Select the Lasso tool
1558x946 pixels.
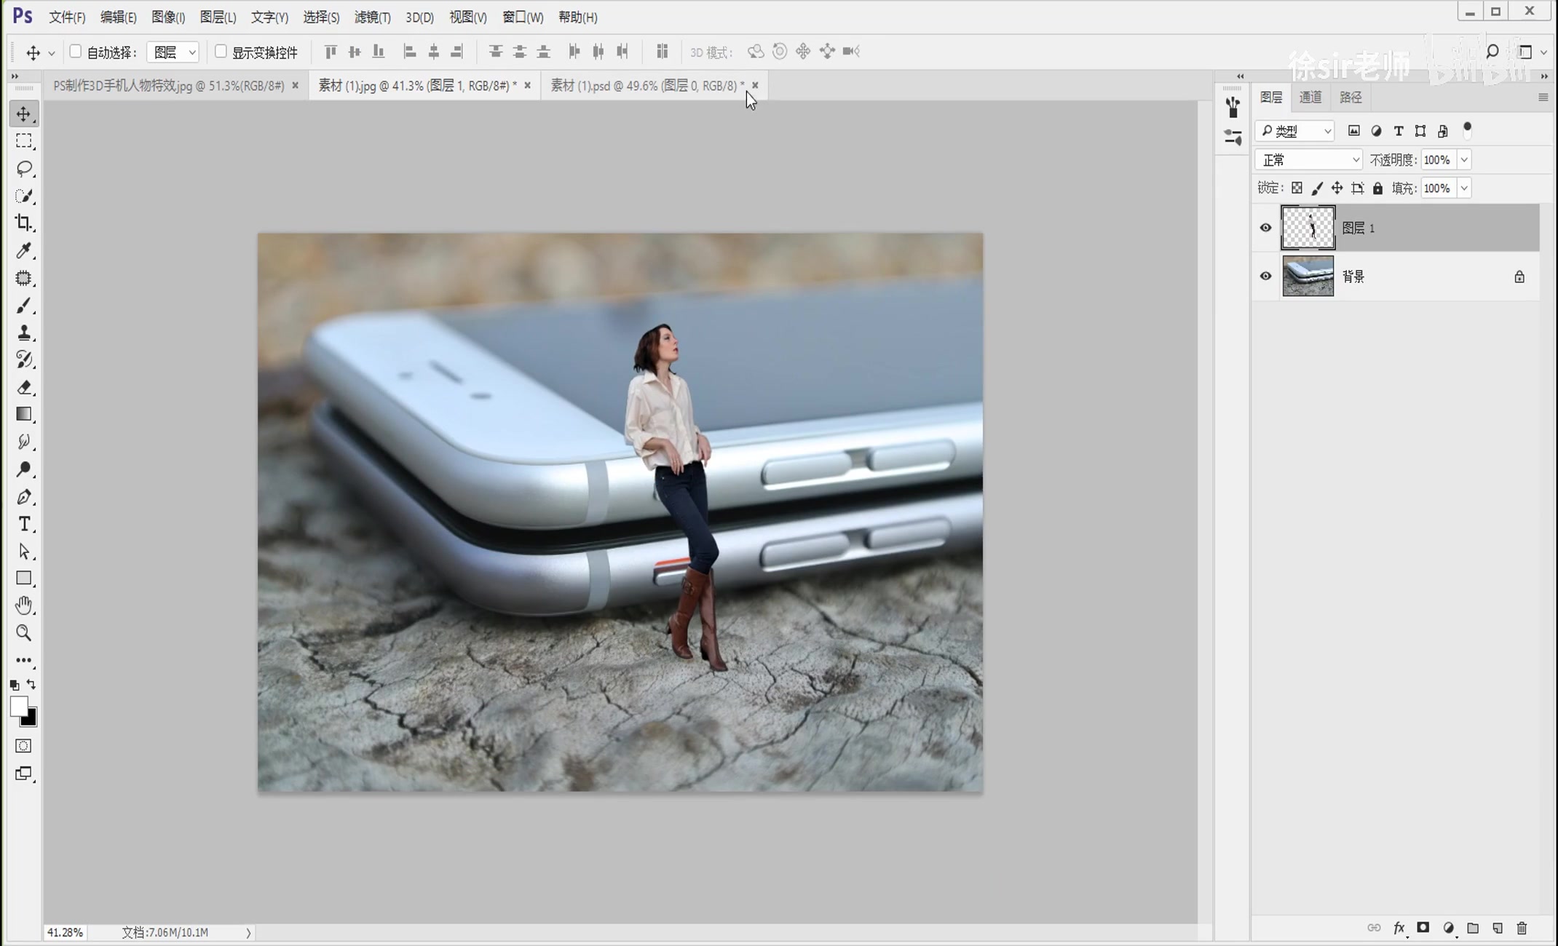coord(23,169)
